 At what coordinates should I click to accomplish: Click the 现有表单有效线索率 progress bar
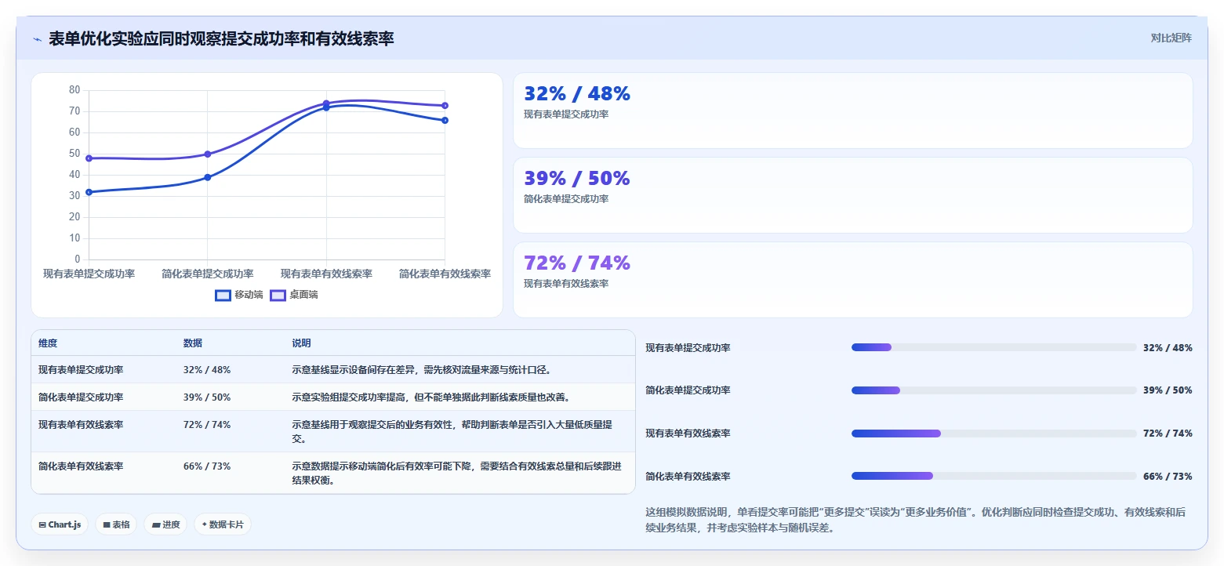pos(993,434)
